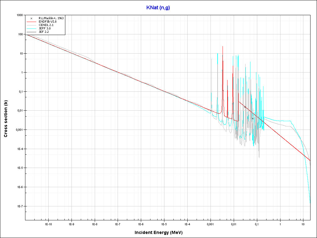The image size is (317, 238).
Task: Select the upper Macklin x data point
Action: 245,107
